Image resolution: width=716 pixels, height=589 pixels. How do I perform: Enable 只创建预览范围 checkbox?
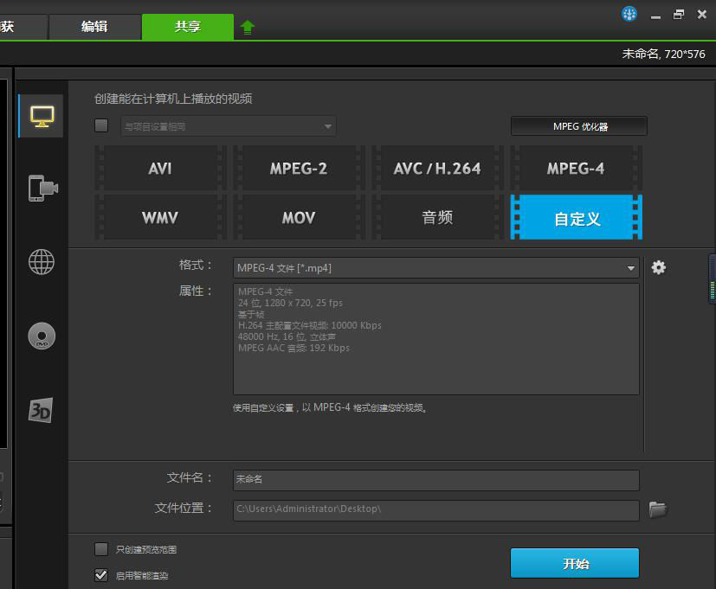pyautogui.click(x=100, y=549)
